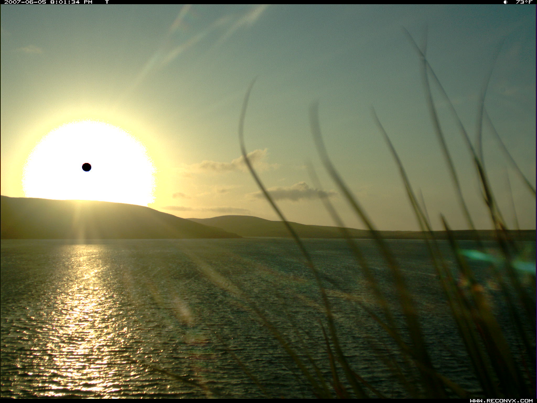The width and height of the screenshot is (537, 403).
Task: Click the 73°F temperature reading
Action: (x=524, y=2)
